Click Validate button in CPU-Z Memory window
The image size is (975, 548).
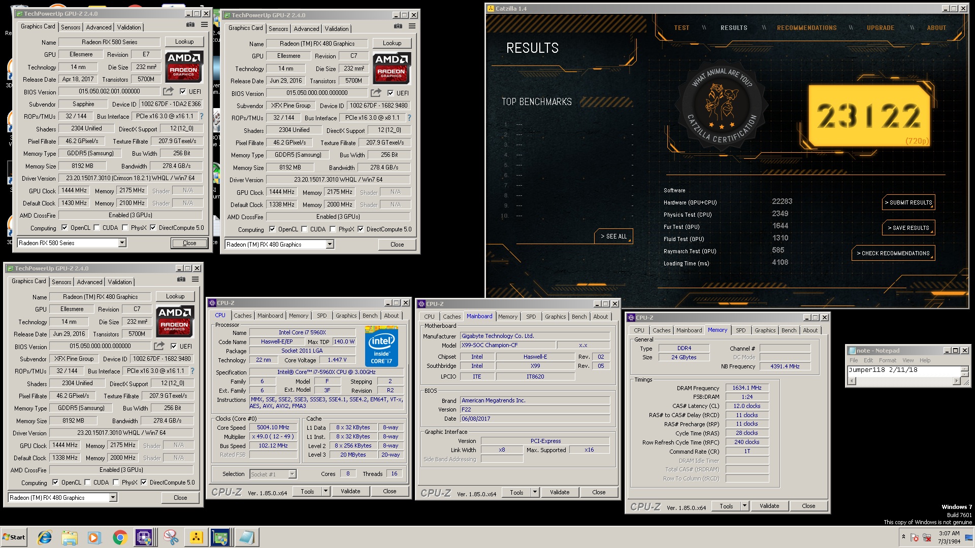tap(769, 506)
